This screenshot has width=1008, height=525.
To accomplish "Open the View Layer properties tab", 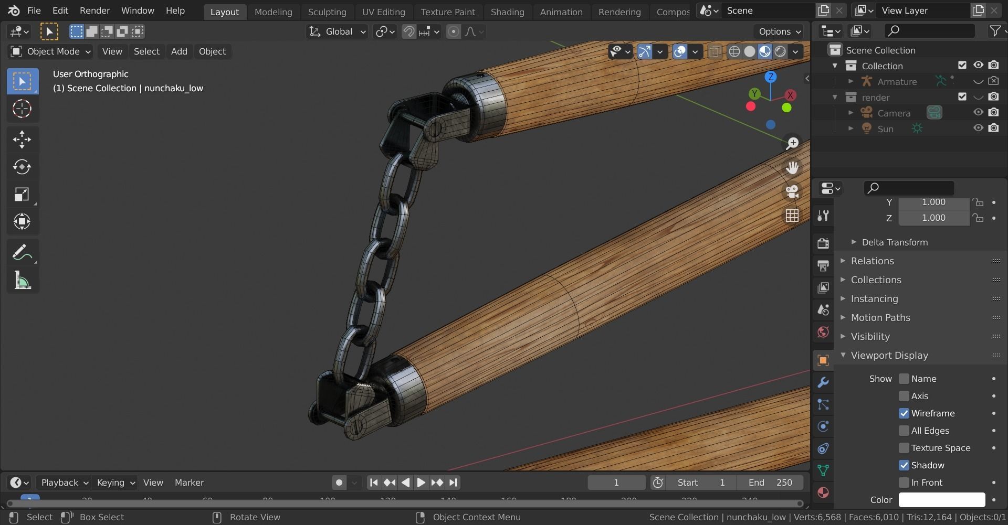I will coord(823,287).
